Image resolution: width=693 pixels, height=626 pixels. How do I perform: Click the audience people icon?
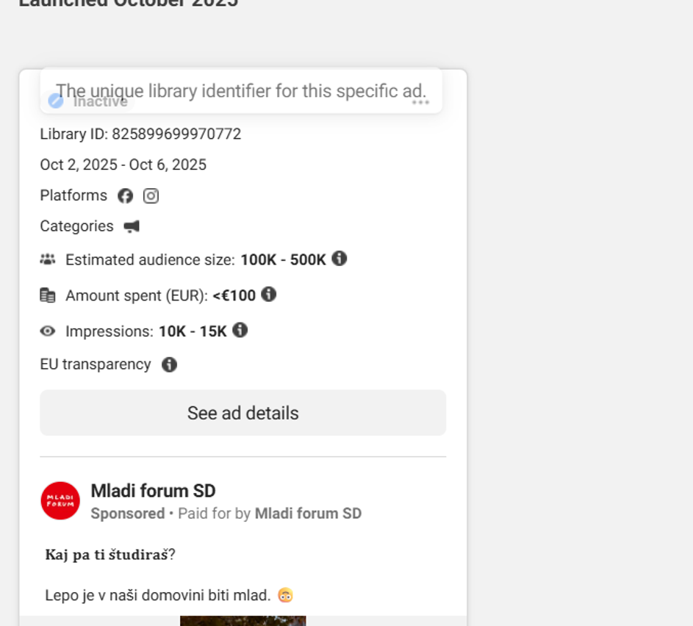pyautogui.click(x=48, y=259)
